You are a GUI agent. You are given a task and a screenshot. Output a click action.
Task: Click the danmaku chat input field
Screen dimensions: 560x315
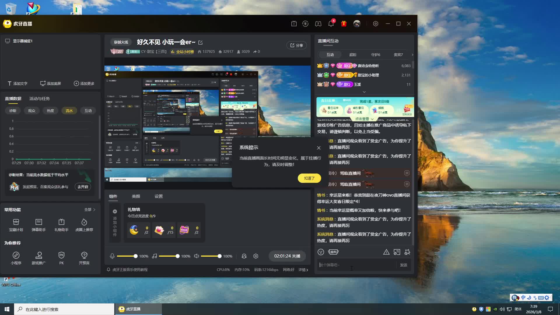click(x=356, y=265)
